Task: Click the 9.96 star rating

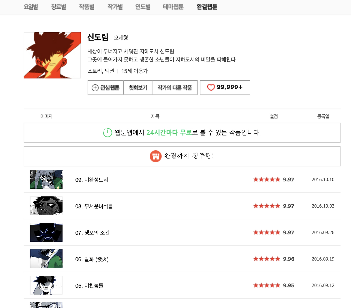Action: (x=274, y=259)
